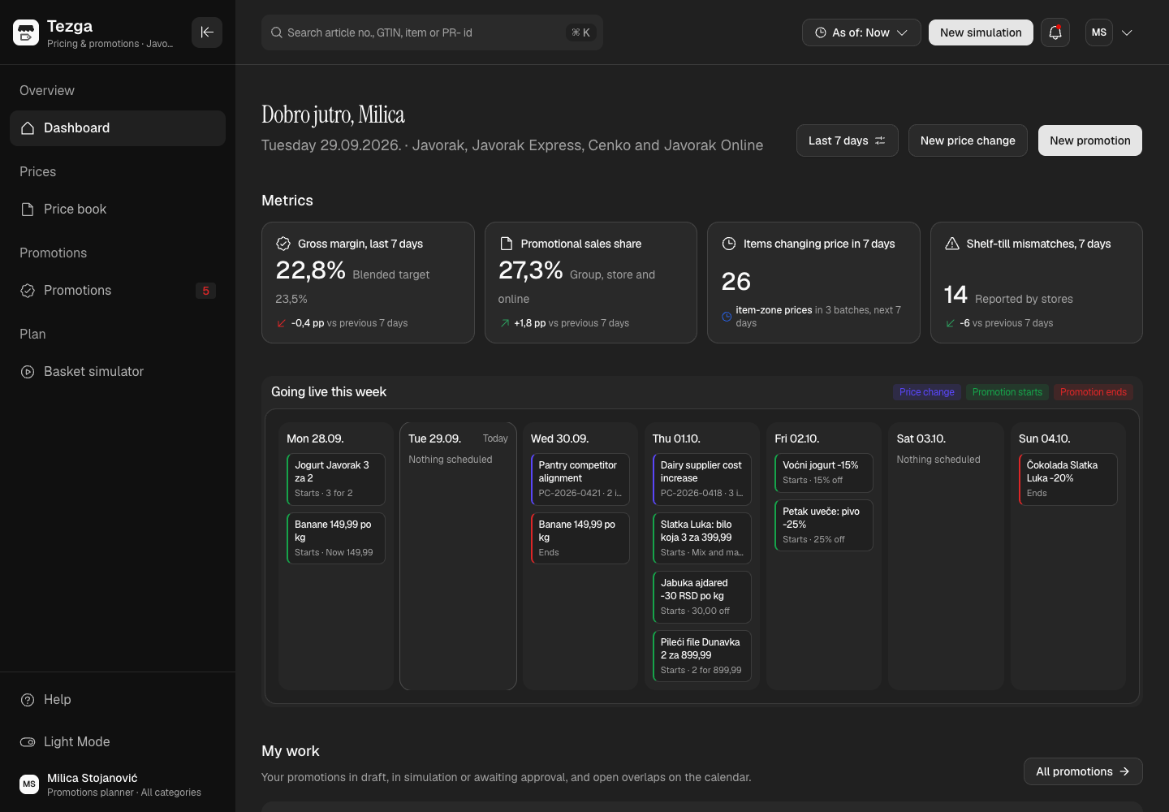Click the MS avatar in top bar
The height and width of the screenshot is (812, 1169).
tap(1099, 32)
